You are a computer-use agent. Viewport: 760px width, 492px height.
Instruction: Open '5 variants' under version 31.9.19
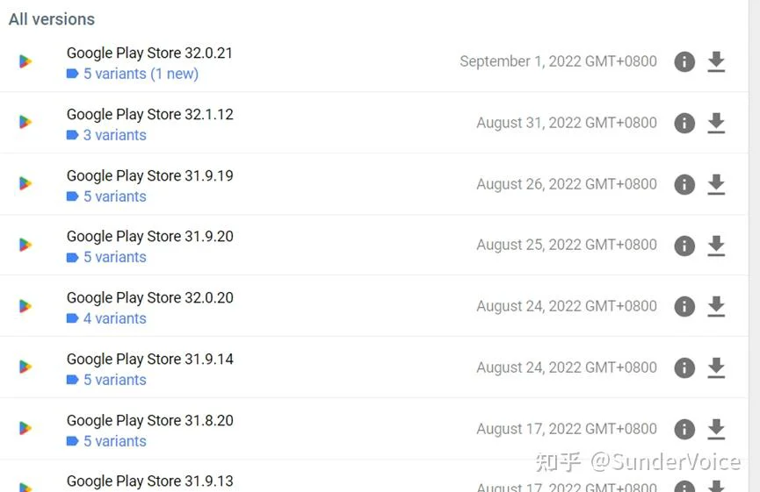[x=106, y=196]
